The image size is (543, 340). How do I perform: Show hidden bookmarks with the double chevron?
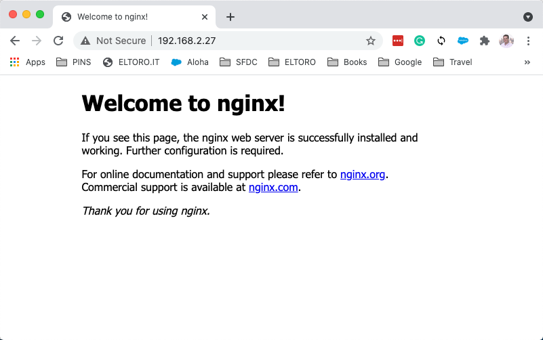[x=527, y=62]
